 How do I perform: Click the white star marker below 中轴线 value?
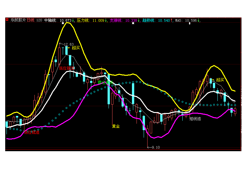pyautogui.click(x=62, y=24)
